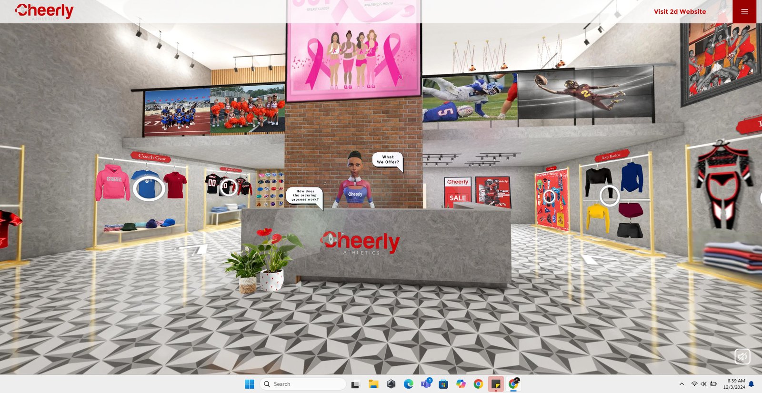Open File Explorer from the taskbar
The width and height of the screenshot is (762, 393).
(x=373, y=384)
